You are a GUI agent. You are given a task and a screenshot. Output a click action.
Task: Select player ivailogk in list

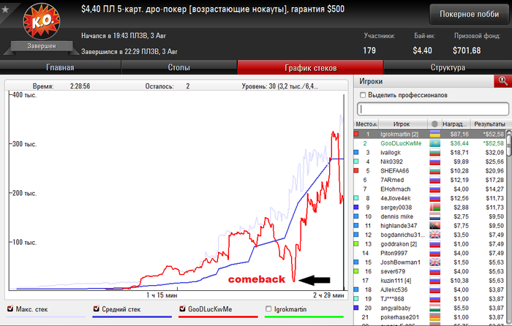(430, 152)
